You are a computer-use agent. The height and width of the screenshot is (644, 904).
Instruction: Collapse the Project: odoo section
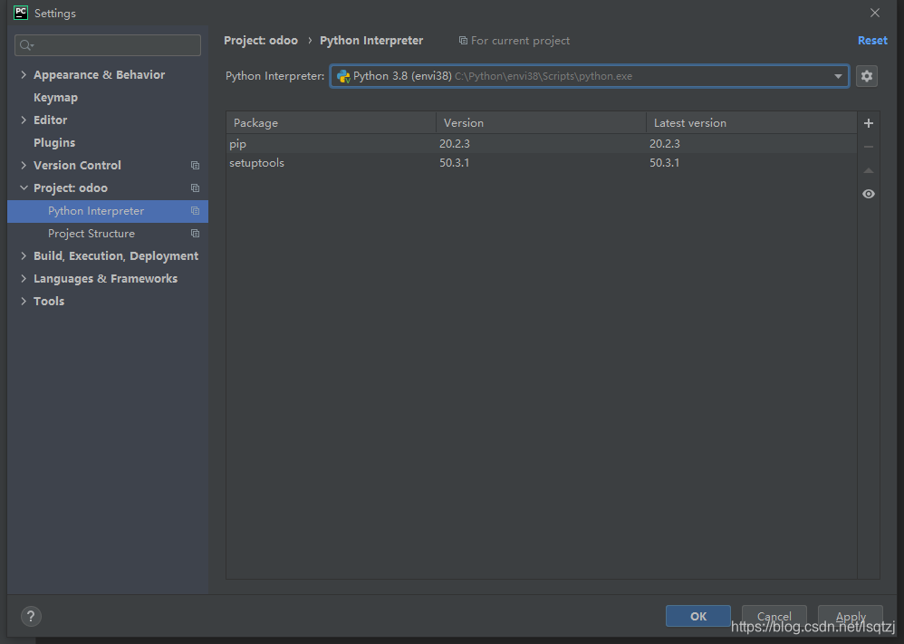[x=24, y=188]
